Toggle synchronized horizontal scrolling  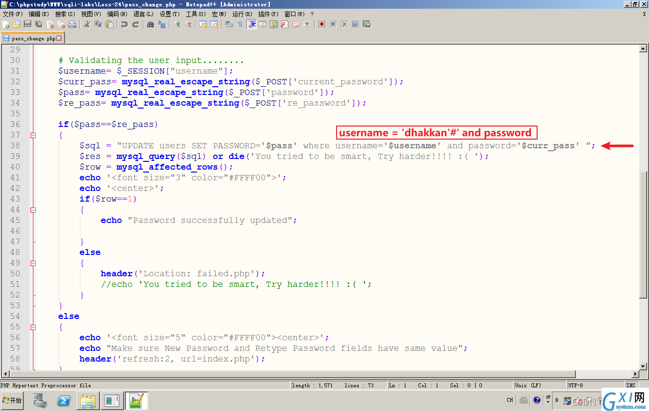pyautogui.click(x=214, y=24)
